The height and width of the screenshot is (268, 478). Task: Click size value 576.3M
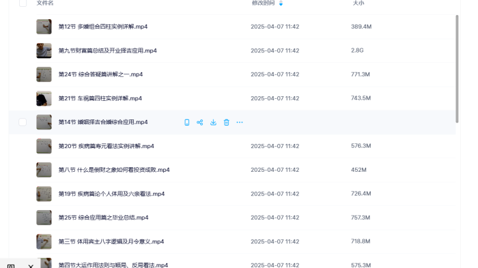tap(361, 146)
